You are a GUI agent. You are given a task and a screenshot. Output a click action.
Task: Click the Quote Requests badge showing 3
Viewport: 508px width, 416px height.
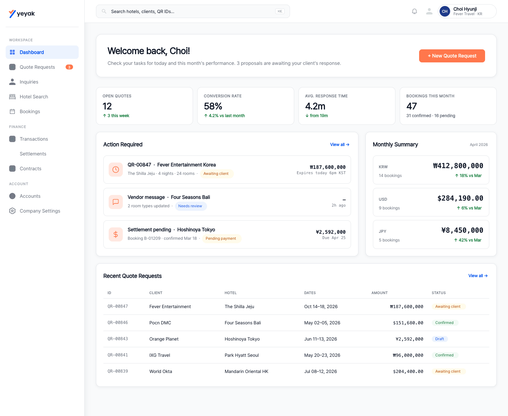click(69, 67)
